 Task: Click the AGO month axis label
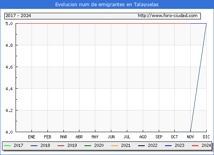[x=143, y=137]
